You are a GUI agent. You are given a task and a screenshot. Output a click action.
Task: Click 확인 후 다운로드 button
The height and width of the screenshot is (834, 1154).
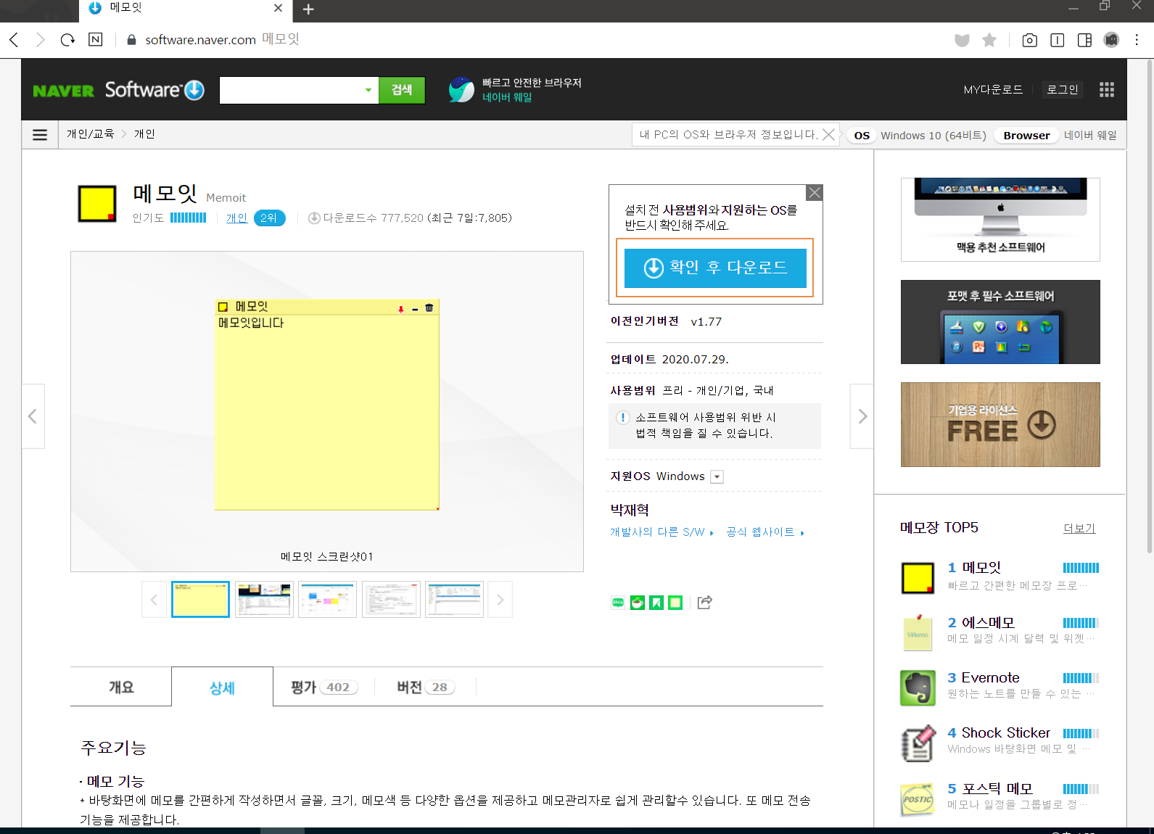pos(715,268)
